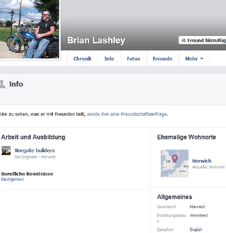Click the English language link
Viewport: 226px width, 233px height.
pos(196,229)
